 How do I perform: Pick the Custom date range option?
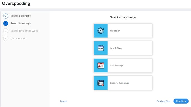123,83
